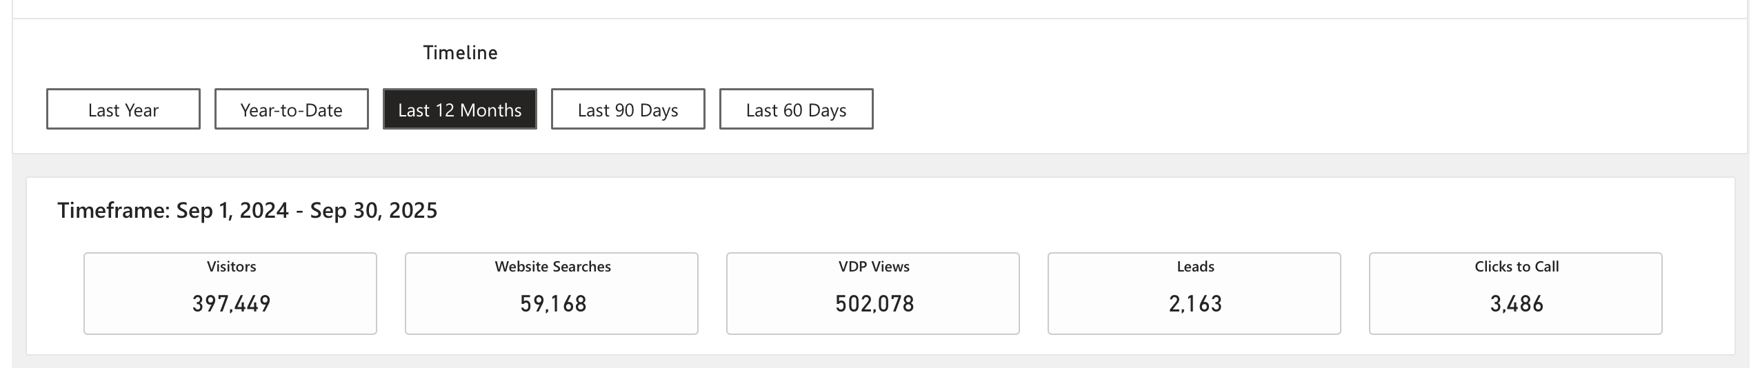Select the 3,486 clicks to call value

coord(1517,304)
